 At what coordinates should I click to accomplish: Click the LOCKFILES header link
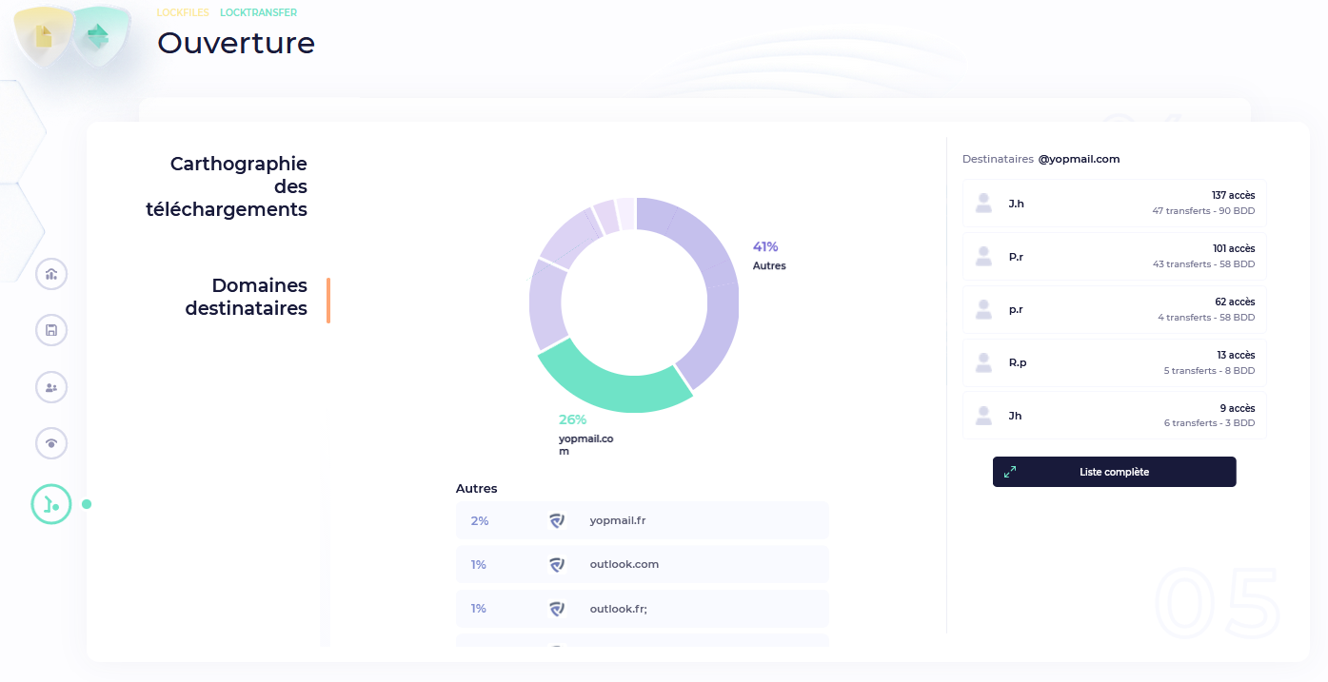click(x=183, y=13)
